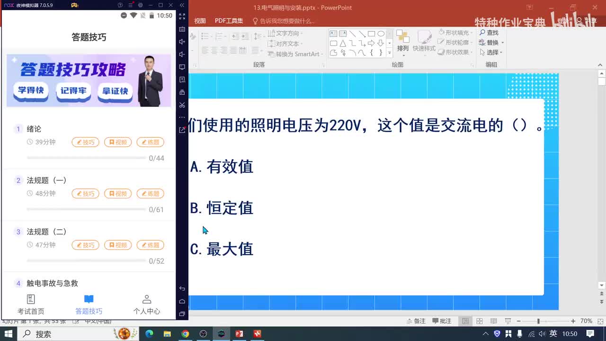The image size is (606, 341).
Task: Click the Windows Start button
Action: pyautogui.click(x=9, y=334)
